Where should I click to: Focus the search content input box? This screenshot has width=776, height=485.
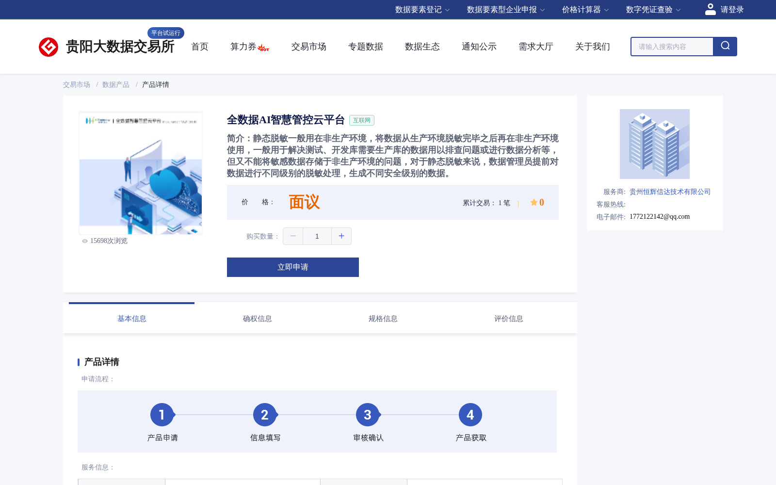coord(672,47)
